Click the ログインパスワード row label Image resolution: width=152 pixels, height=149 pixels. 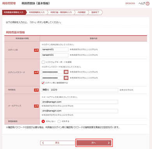(16, 72)
